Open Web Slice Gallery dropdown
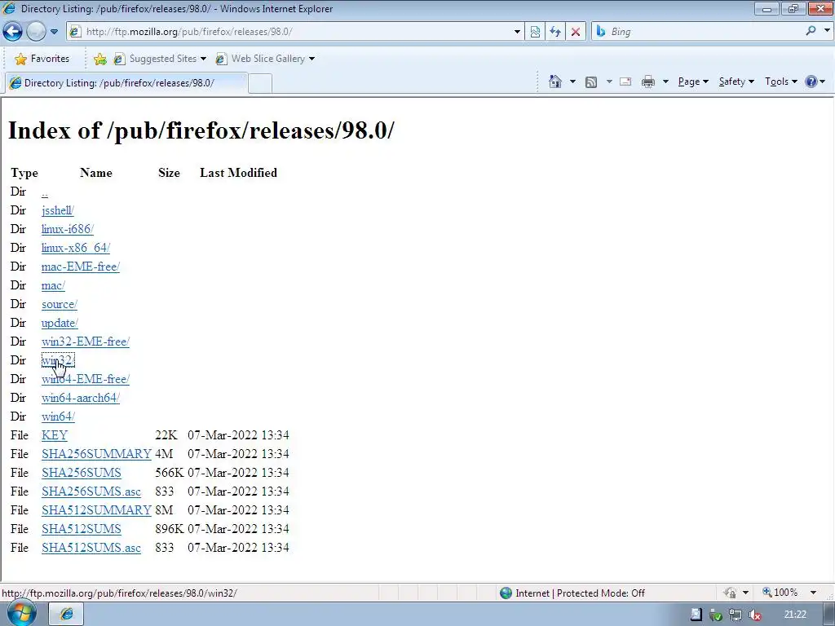 click(265, 59)
